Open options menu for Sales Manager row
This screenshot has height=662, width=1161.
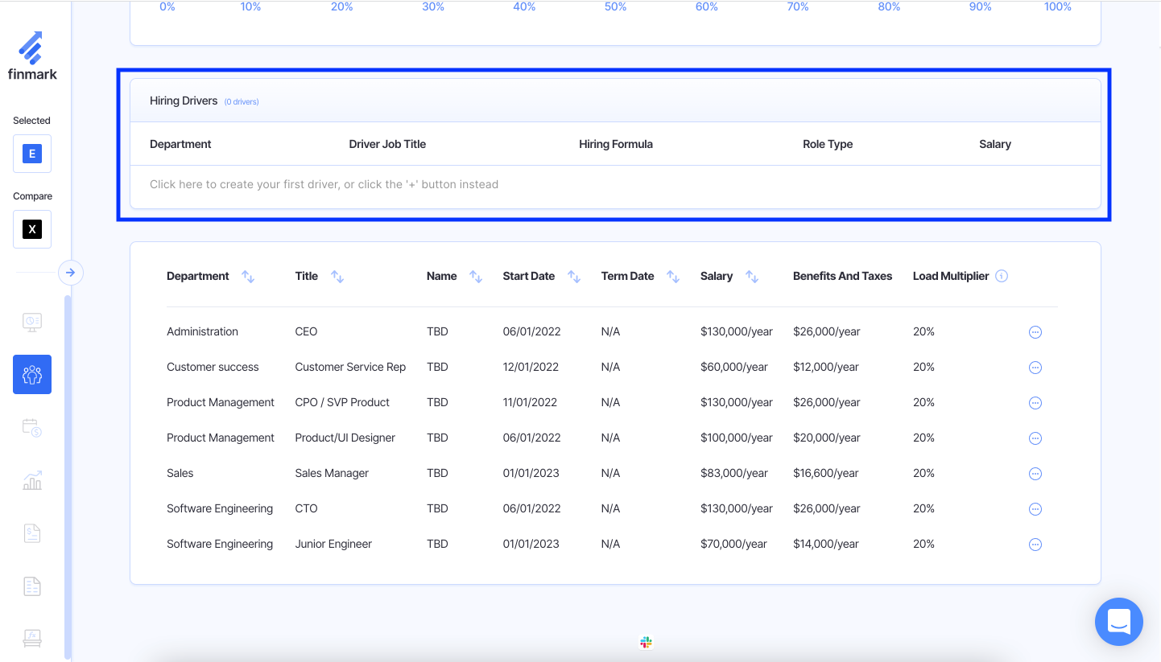(x=1035, y=474)
